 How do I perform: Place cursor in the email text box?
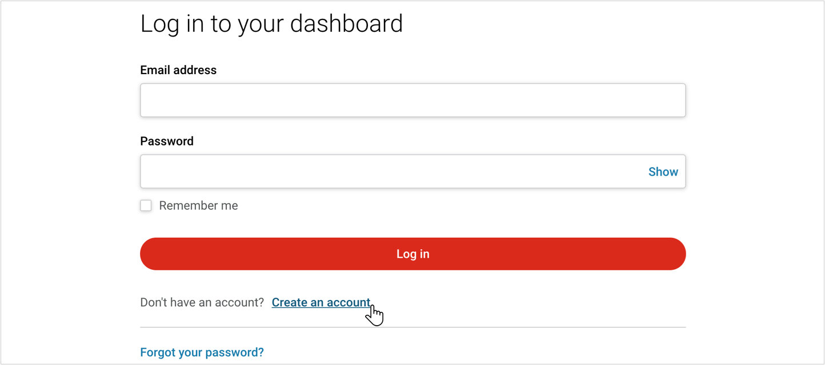[x=413, y=100]
